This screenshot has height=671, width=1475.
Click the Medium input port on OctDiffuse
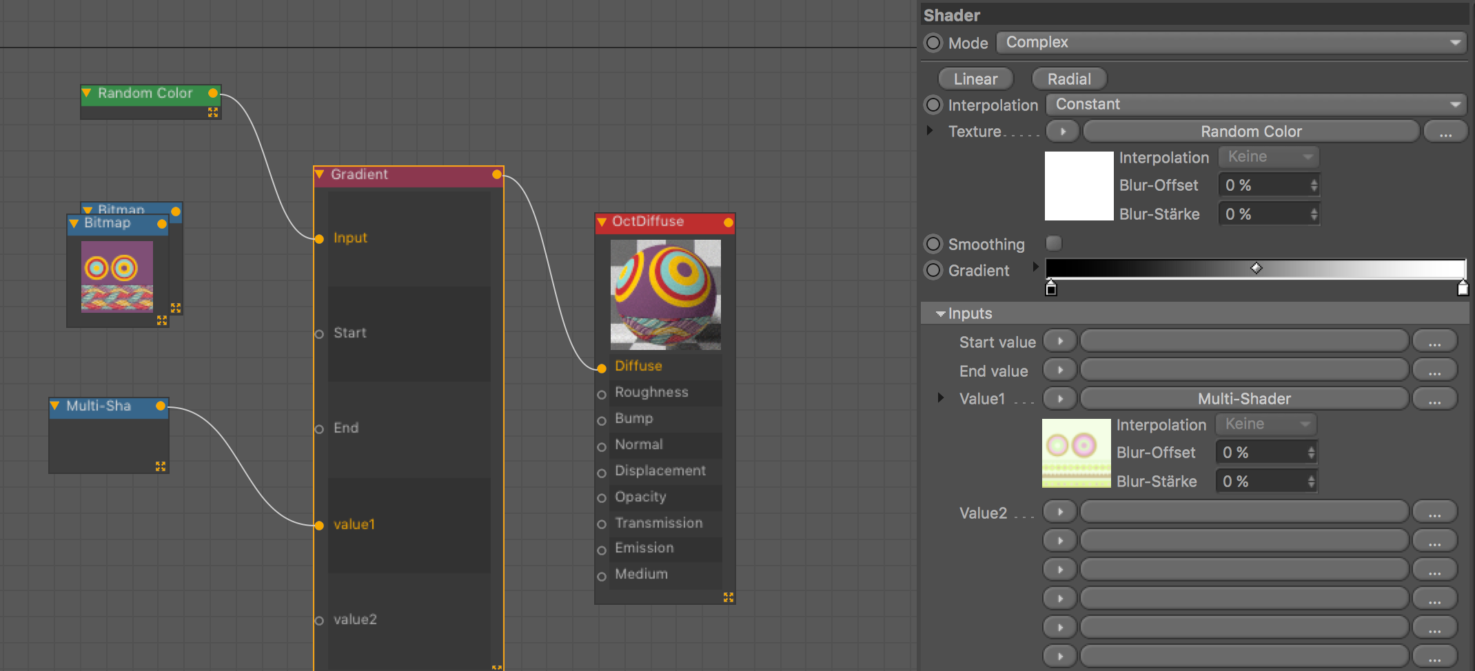(602, 576)
